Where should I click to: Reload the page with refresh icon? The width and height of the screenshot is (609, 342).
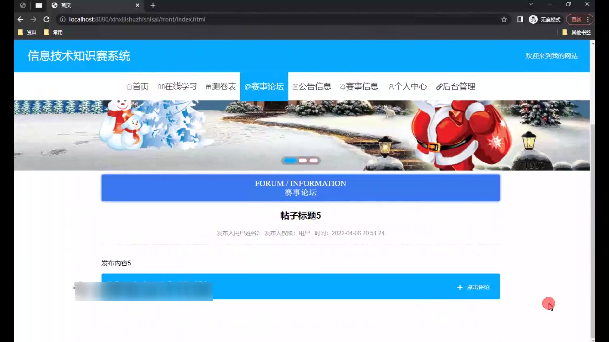[46, 19]
